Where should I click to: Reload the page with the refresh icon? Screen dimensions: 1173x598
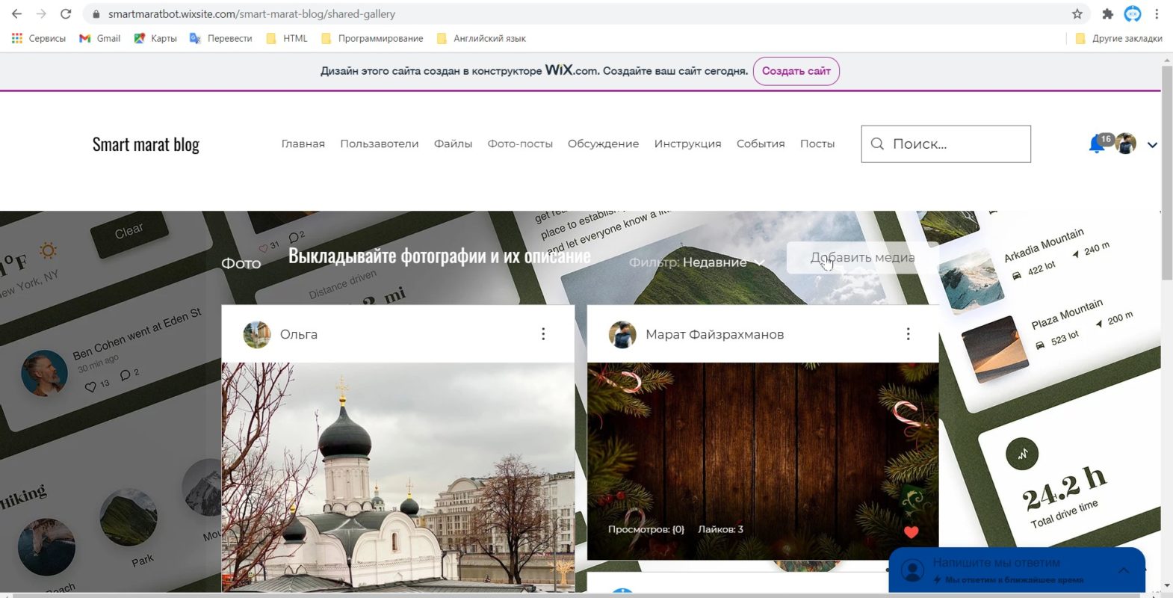coord(66,13)
